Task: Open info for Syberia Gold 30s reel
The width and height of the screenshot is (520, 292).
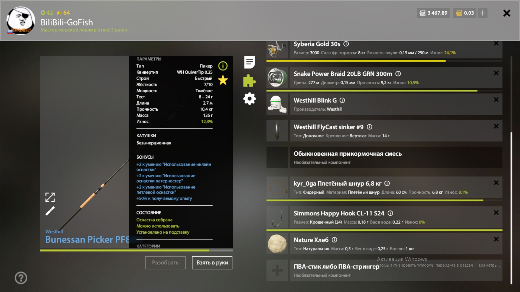Action: coord(346,44)
